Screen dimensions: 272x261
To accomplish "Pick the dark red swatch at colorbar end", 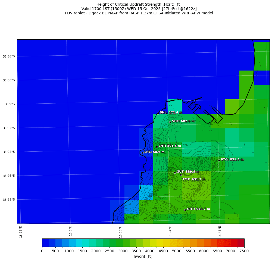I will [241, 243].
